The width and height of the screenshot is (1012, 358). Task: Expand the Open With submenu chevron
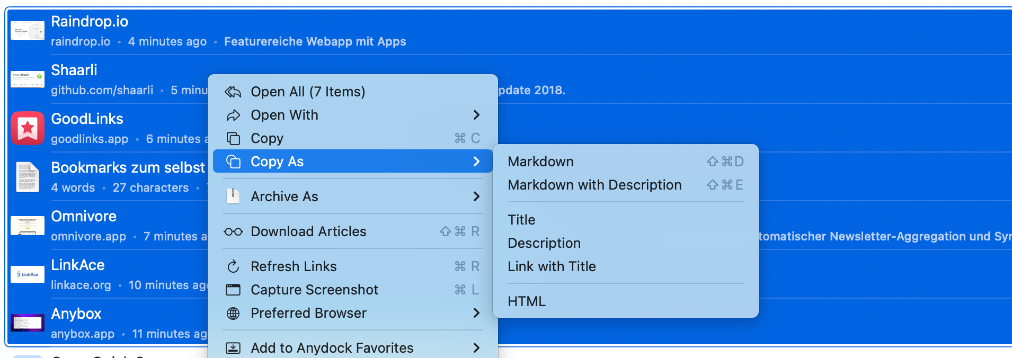pyautogui.click(x=476, y=115)
